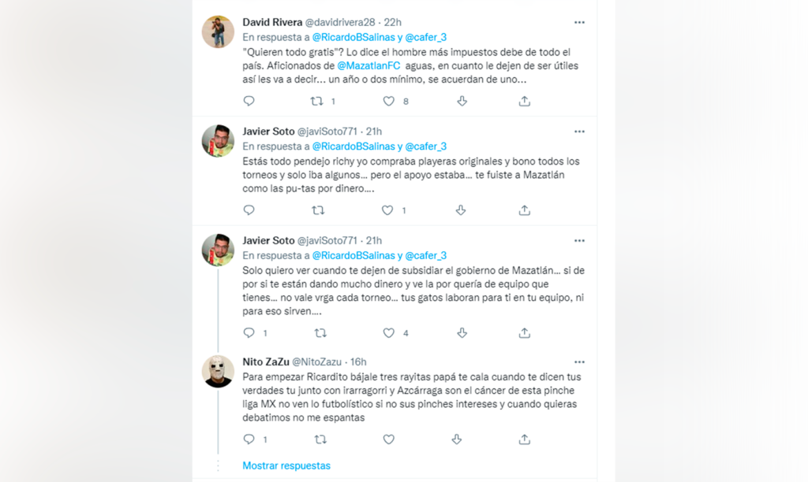This screenshot has height=482, width=808.
Task: Open @RicardoBSalinas mention in Nito ZaZu's thread
Action: [353, 255]
